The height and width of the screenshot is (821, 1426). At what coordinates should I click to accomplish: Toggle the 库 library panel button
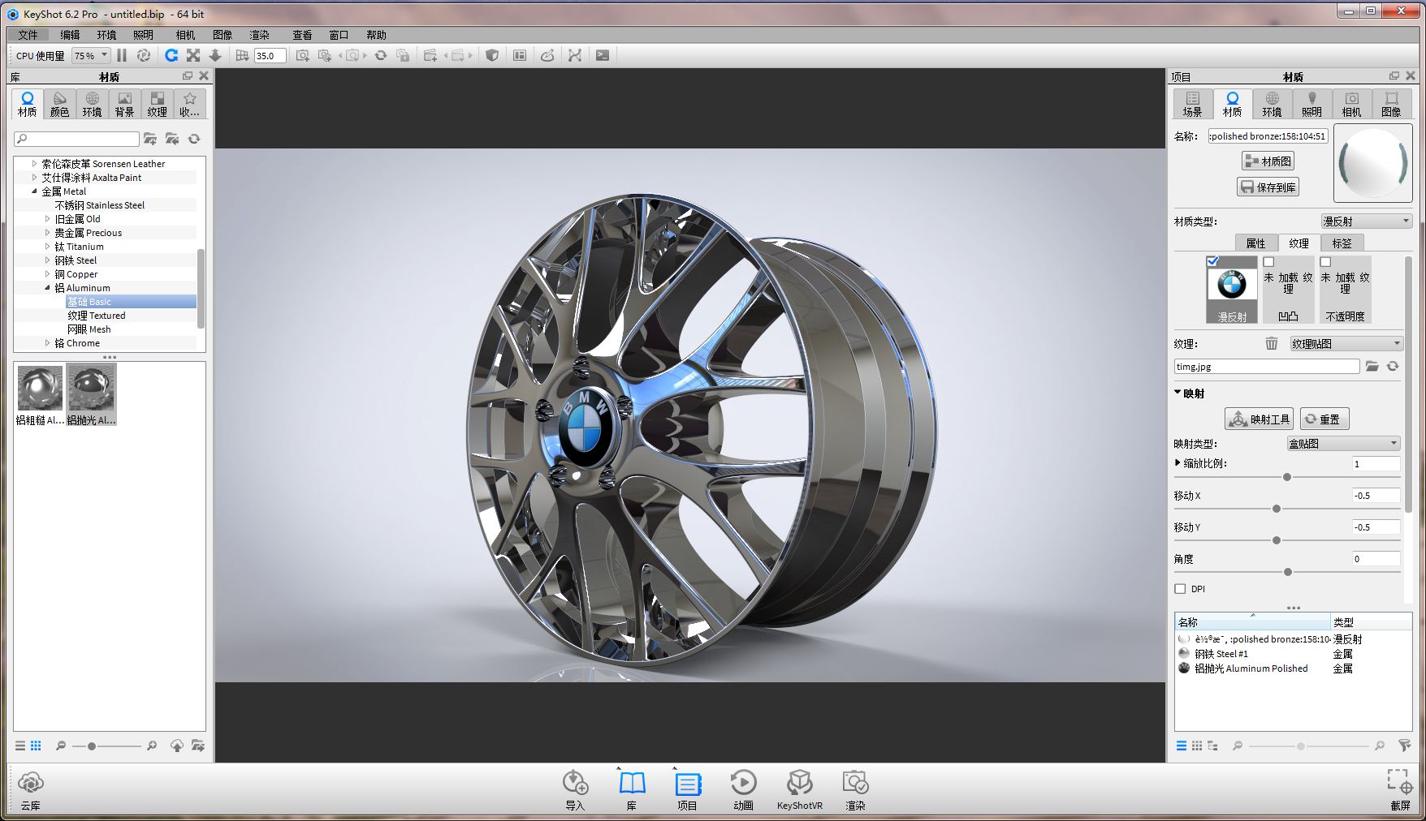click(x=632, y=790)
